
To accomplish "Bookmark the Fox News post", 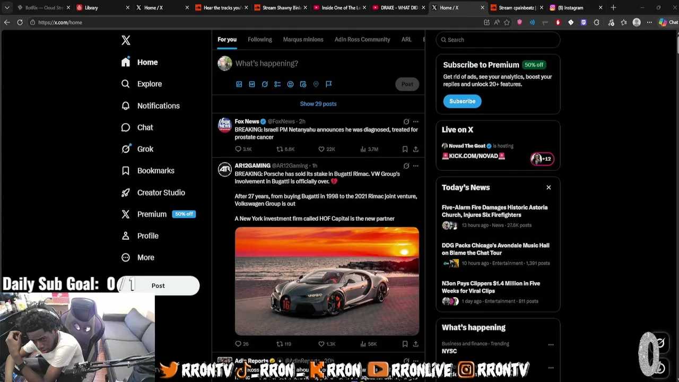I will (405, 149).
